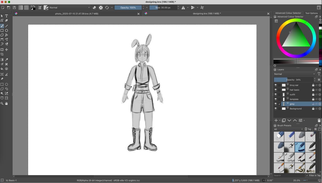Click the delete layer trash icon
The image size is (322, 183).
pyautogui.click(x=319, y=121)
